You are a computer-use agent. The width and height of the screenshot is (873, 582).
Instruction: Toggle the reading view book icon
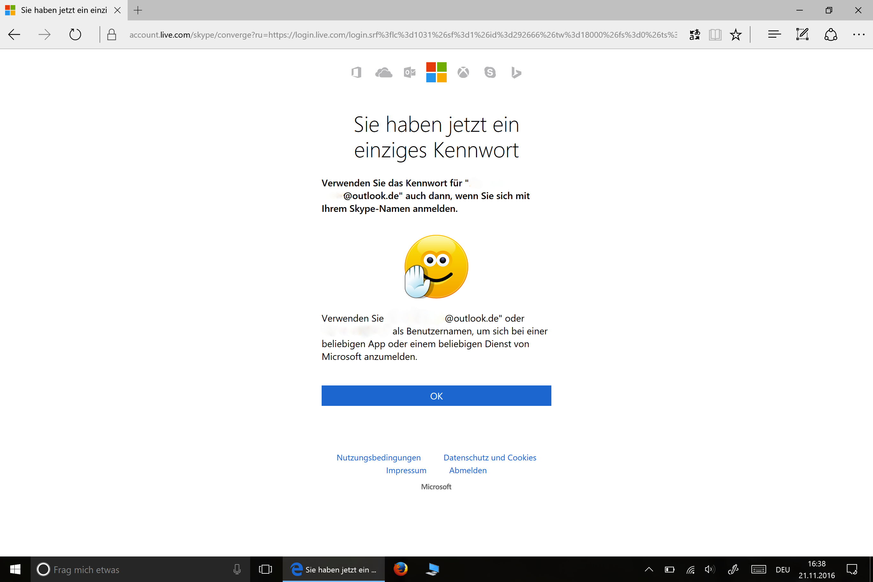coord(715,34)
